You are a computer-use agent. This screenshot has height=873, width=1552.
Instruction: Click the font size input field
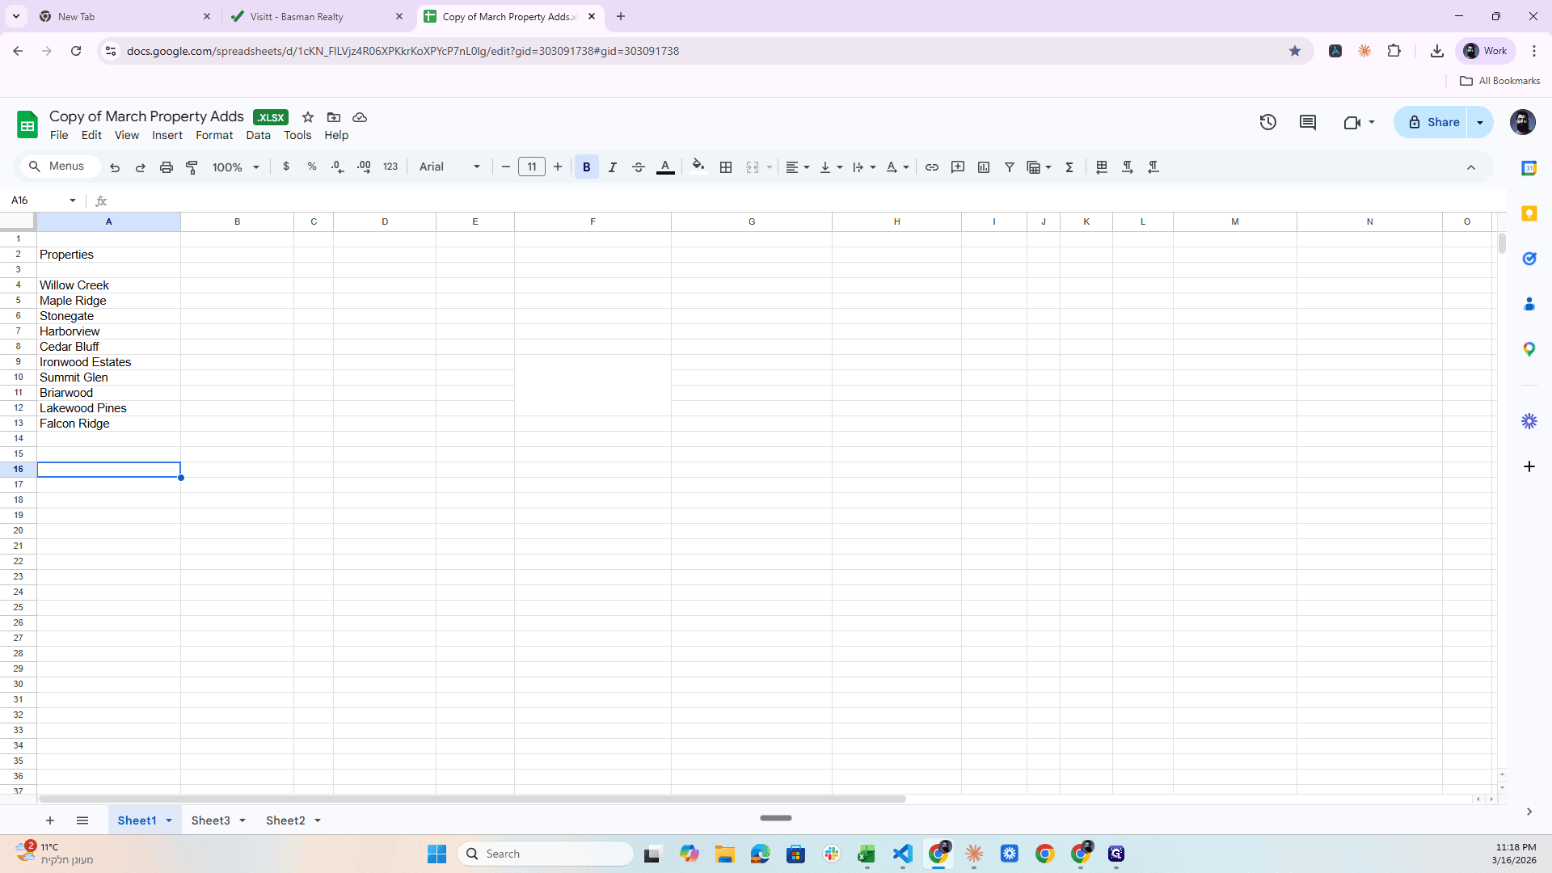coord(532,167)
